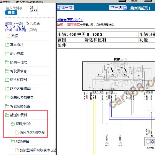Expand the 清洗和雨刮 folder label

(x=18, y=80)
